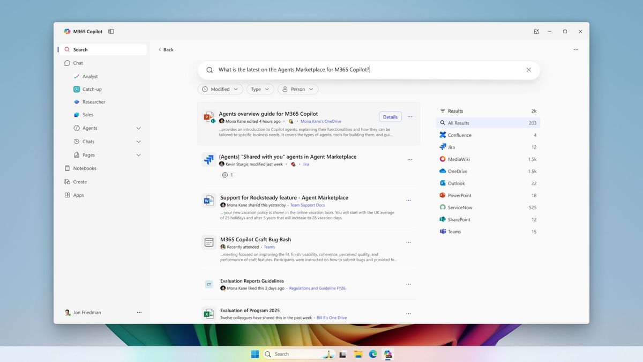Open the Catch-up section
643x362 pixels.
click(x=91, y=89)
